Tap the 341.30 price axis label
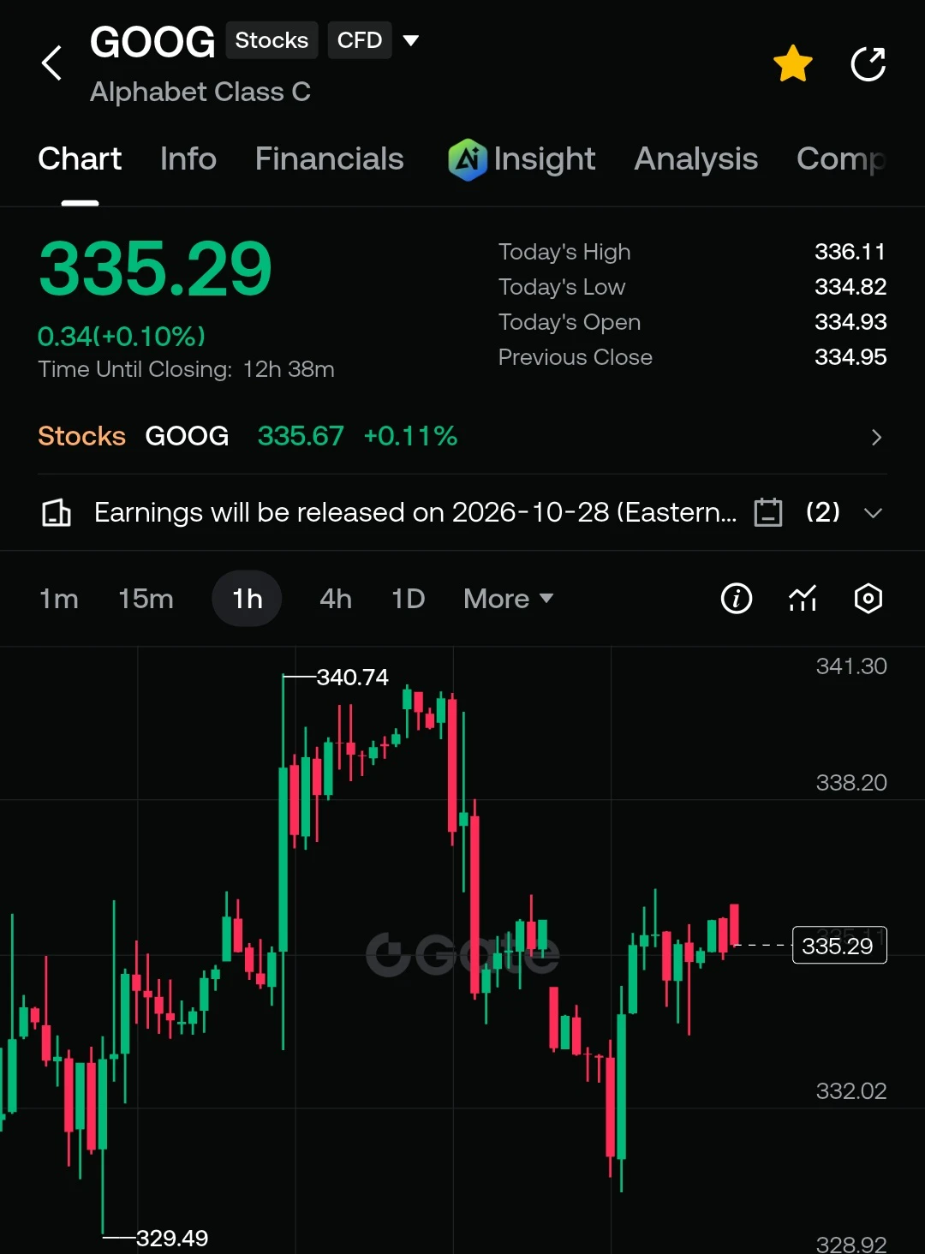The height and width of the screenshot is (1254, 925). click(850, 666)
